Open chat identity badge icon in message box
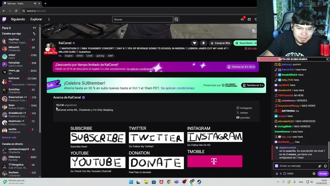This screenshot has width=330, height=186. tap(277, 166)
